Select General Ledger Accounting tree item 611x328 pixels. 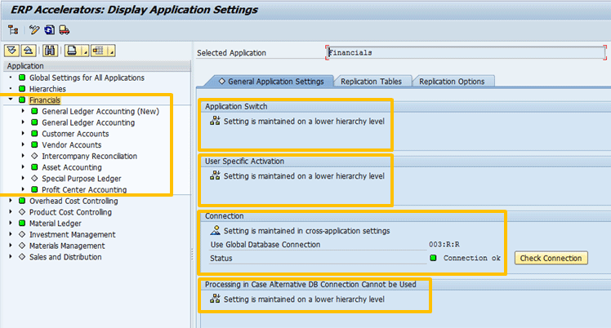click(88, 122)
